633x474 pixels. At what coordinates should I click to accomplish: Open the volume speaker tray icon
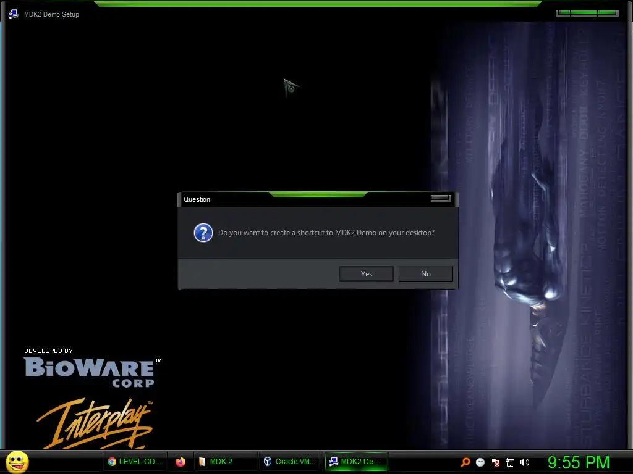tap(525, 462)
